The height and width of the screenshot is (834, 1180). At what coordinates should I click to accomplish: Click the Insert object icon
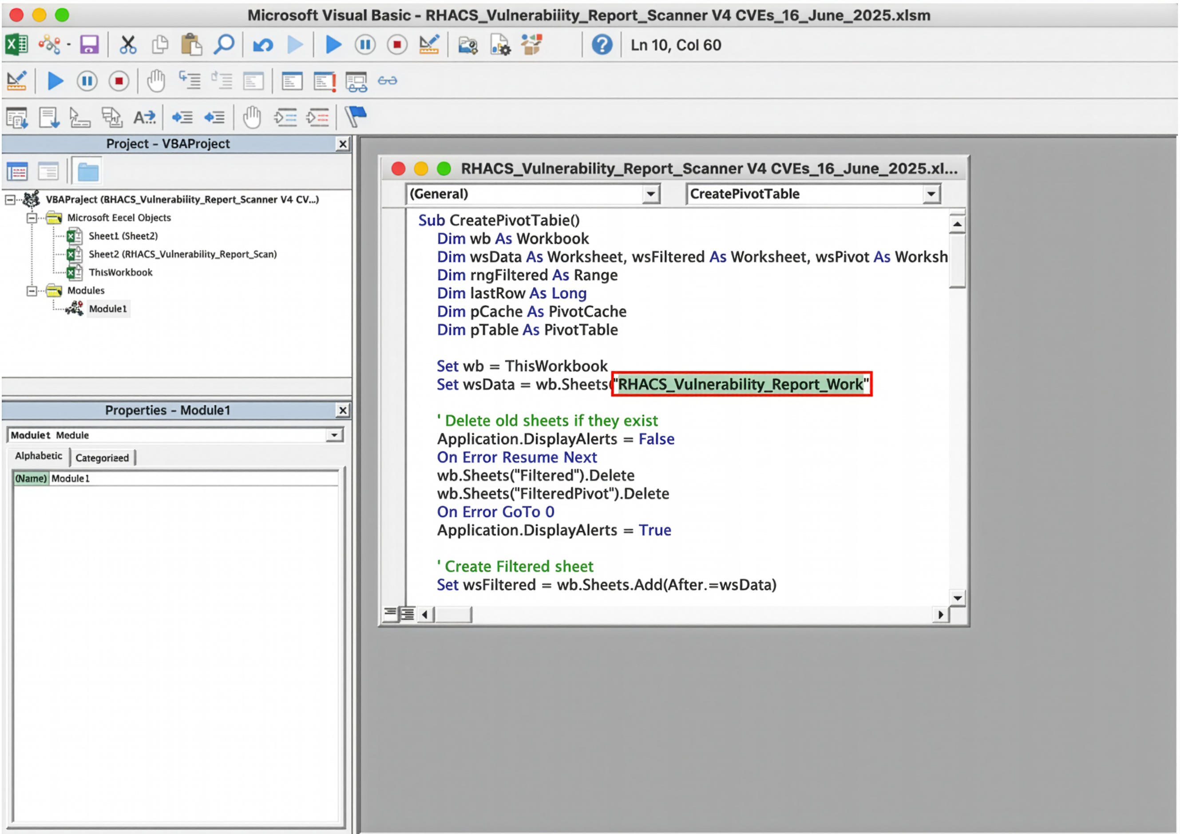50,45
